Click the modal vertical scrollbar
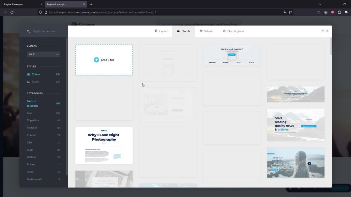Image resolution: width=351 pixels, height=197 pixels. pyautogui.click(x=331, y=46)
